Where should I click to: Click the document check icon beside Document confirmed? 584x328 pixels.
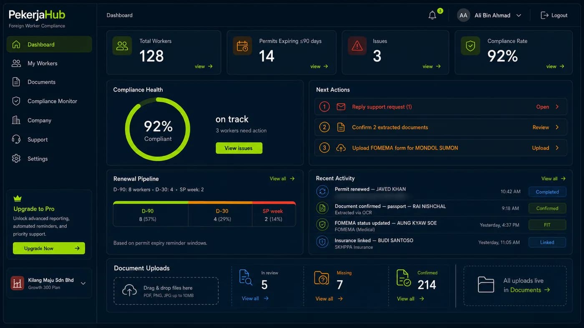click(x=322, y=208)
